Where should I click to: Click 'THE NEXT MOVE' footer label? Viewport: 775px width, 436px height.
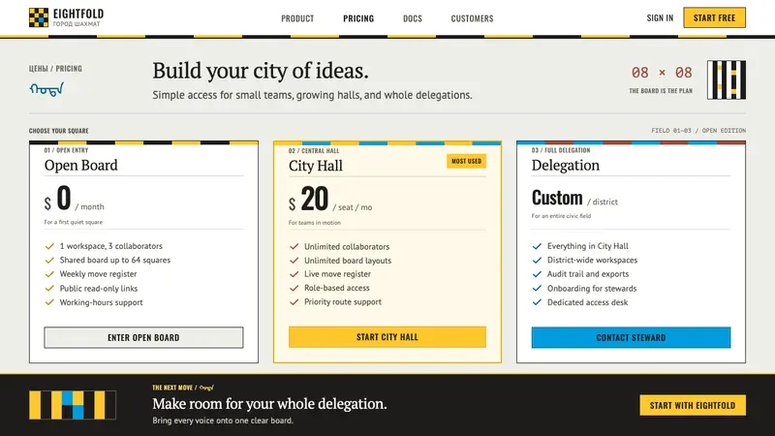(x=172, y=388)
